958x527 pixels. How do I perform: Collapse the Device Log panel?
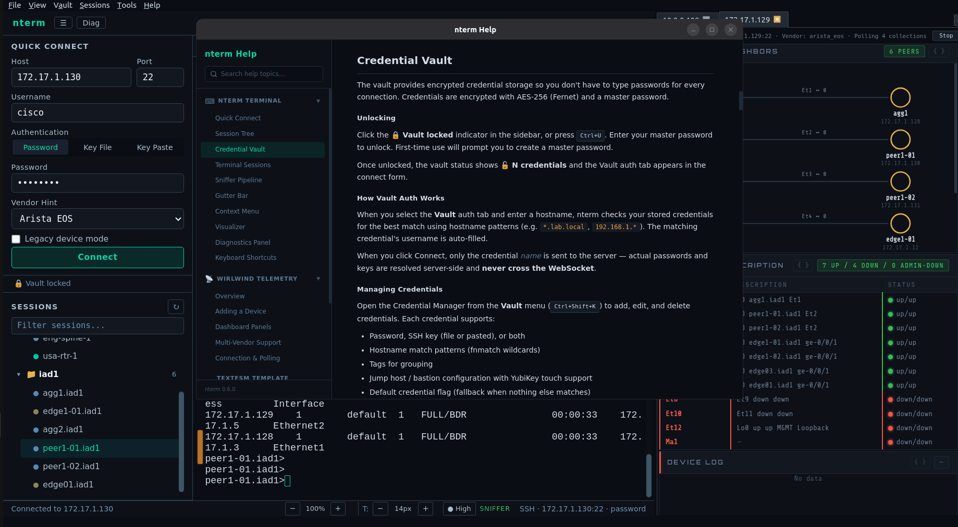[x=941, y=462]
